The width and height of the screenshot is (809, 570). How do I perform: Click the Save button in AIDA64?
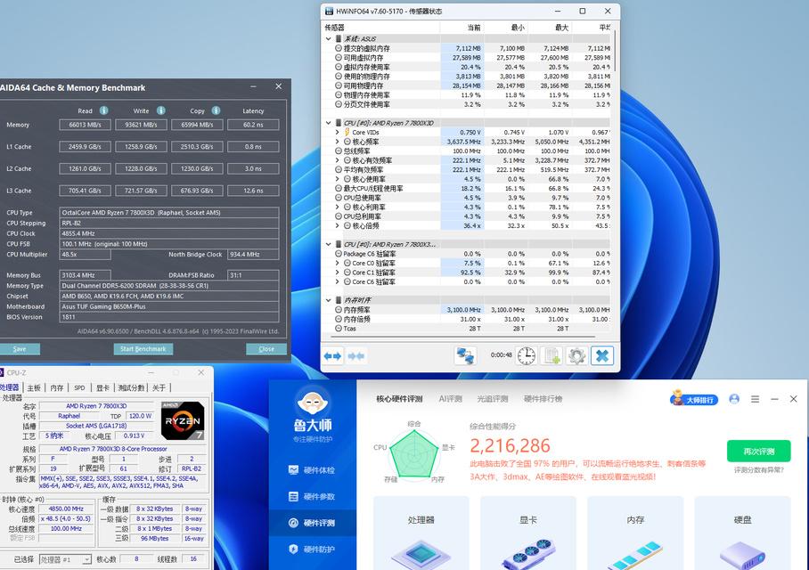point(20,349)
